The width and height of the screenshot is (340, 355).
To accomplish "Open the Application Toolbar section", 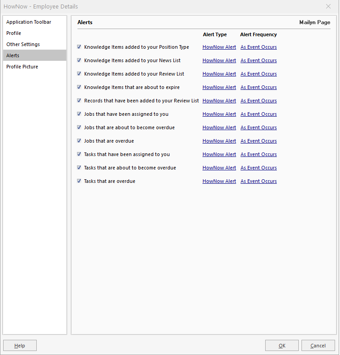I will [x=34, y=22].
